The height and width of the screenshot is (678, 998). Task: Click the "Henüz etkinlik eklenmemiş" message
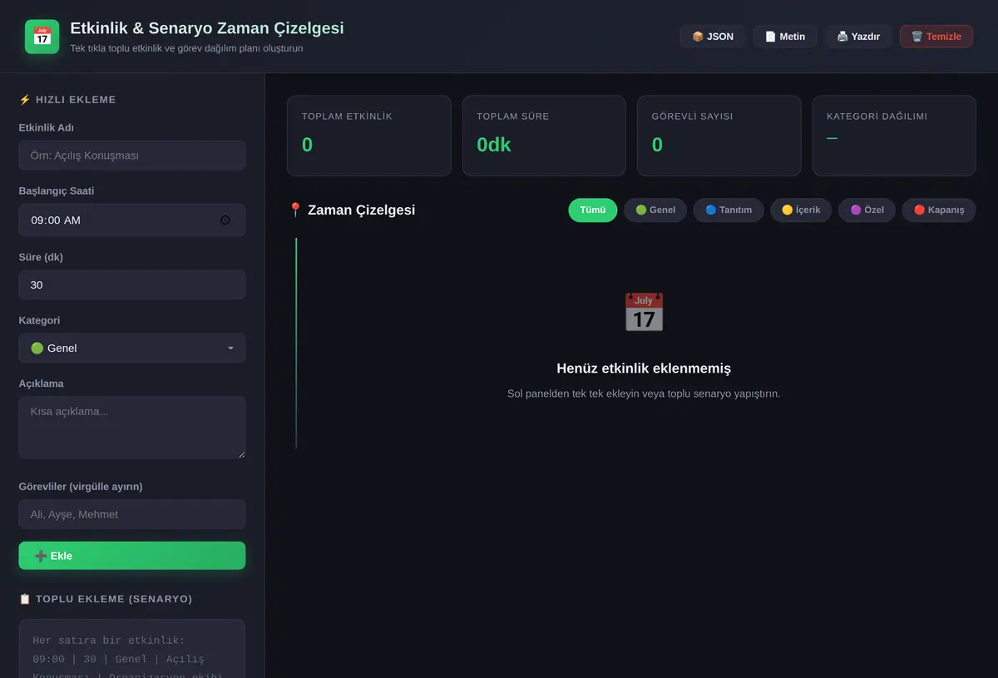coord(644,369)
